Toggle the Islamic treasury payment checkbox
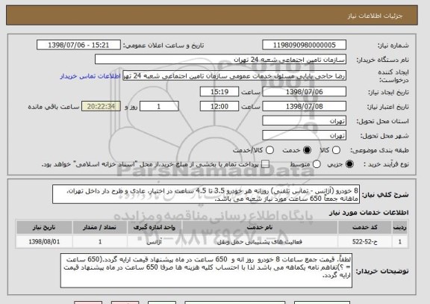The image size is (430, 304). click(x=265, y=164)
